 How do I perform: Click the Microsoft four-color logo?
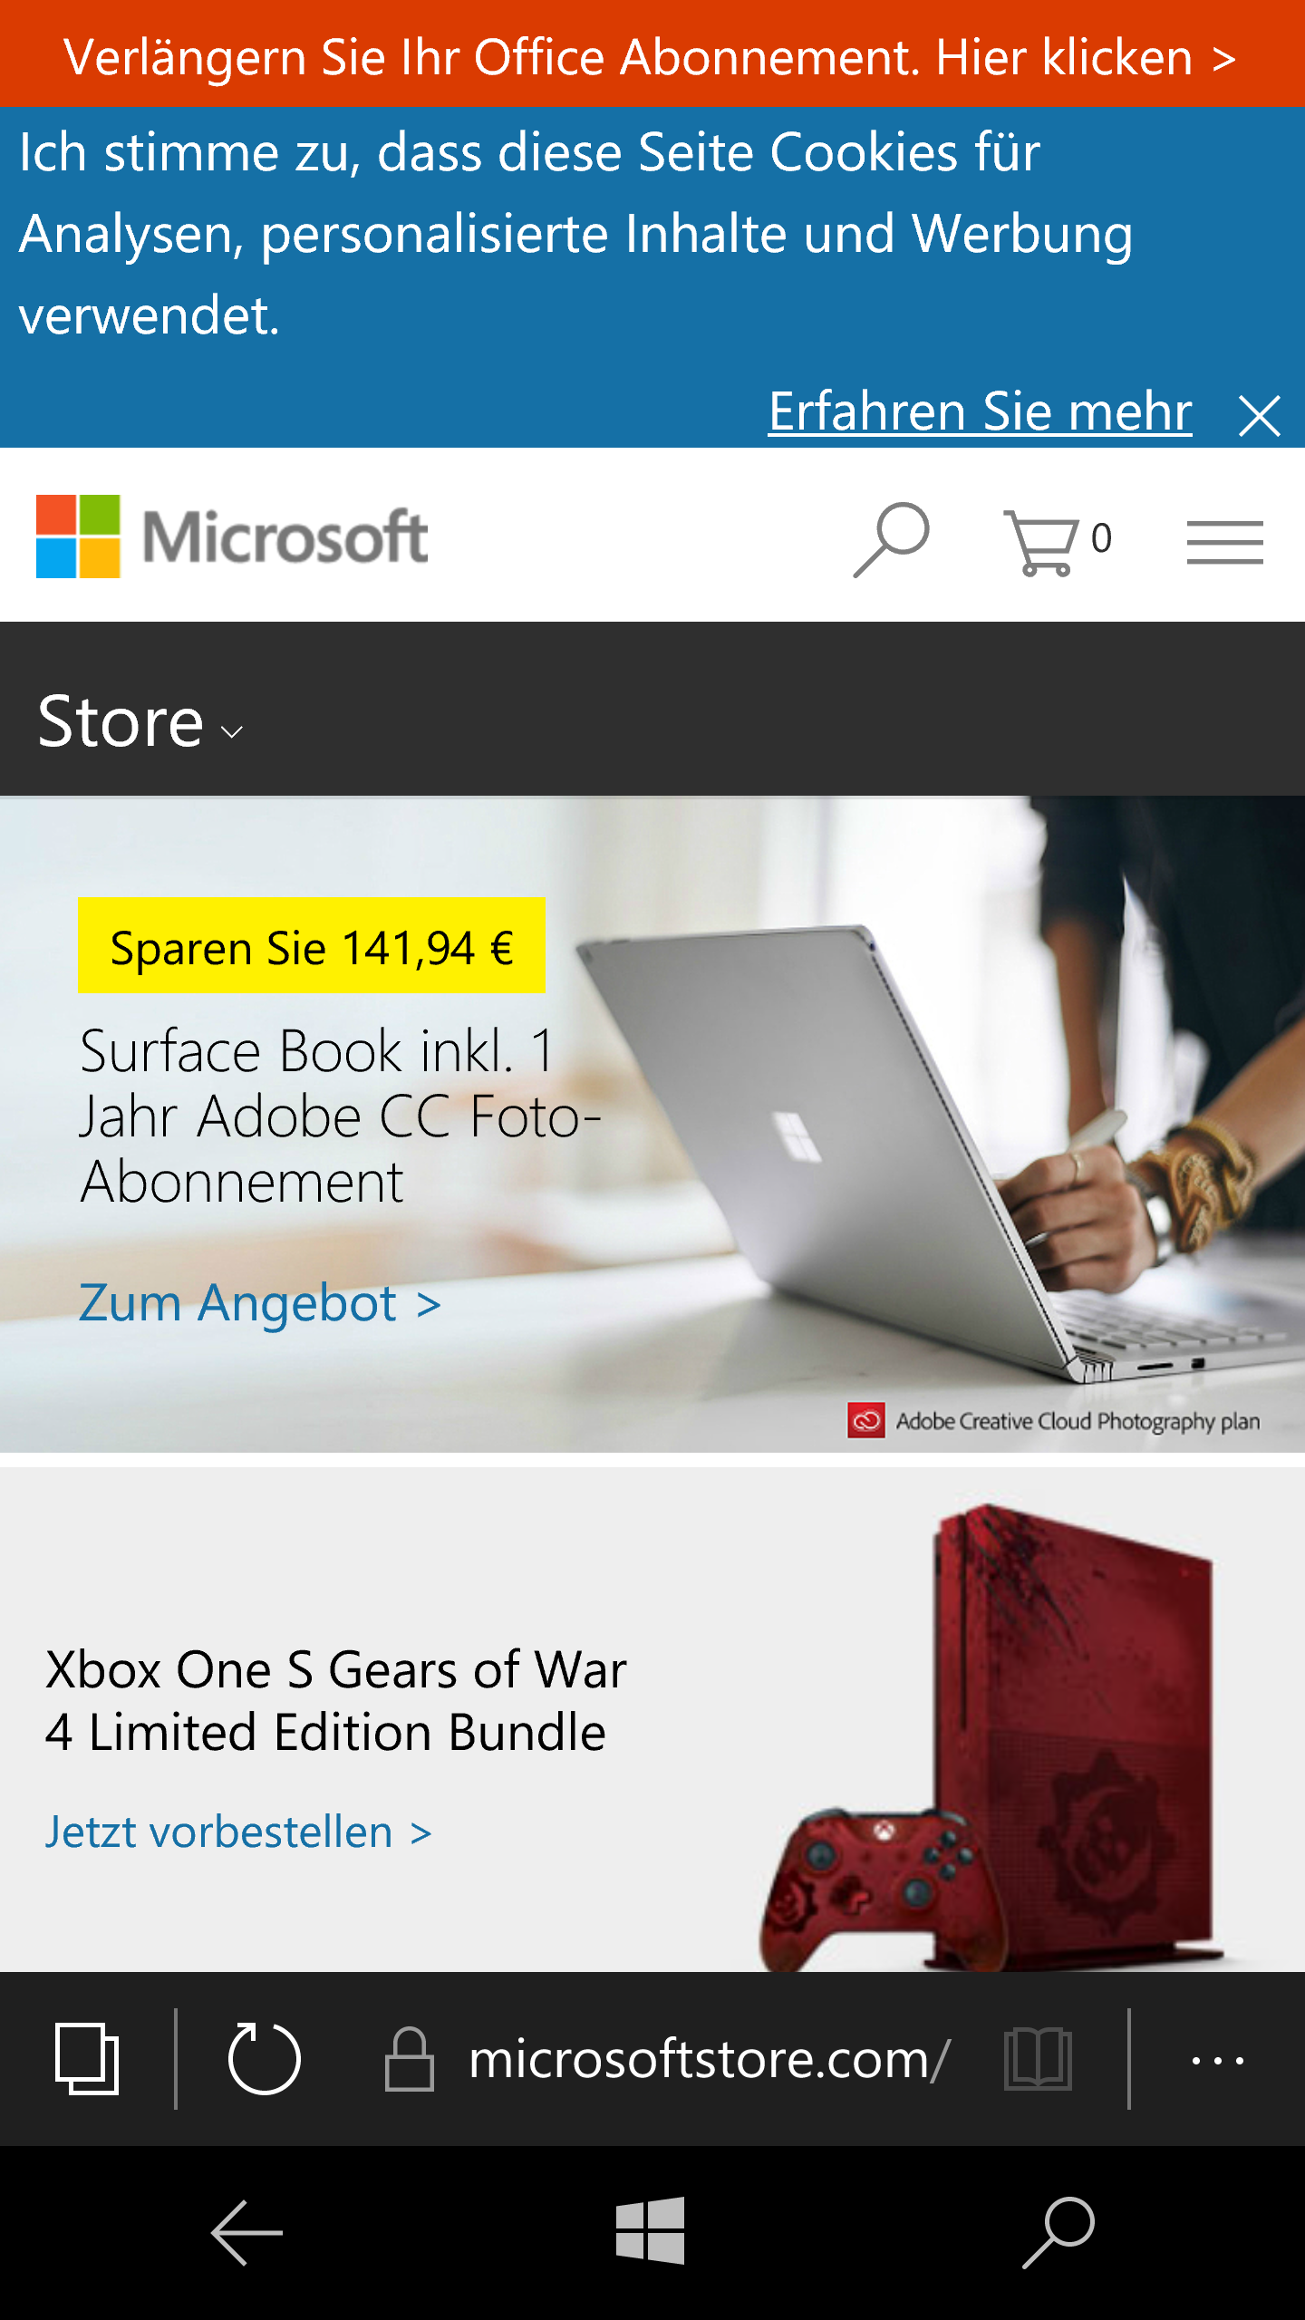coord(78,536)
